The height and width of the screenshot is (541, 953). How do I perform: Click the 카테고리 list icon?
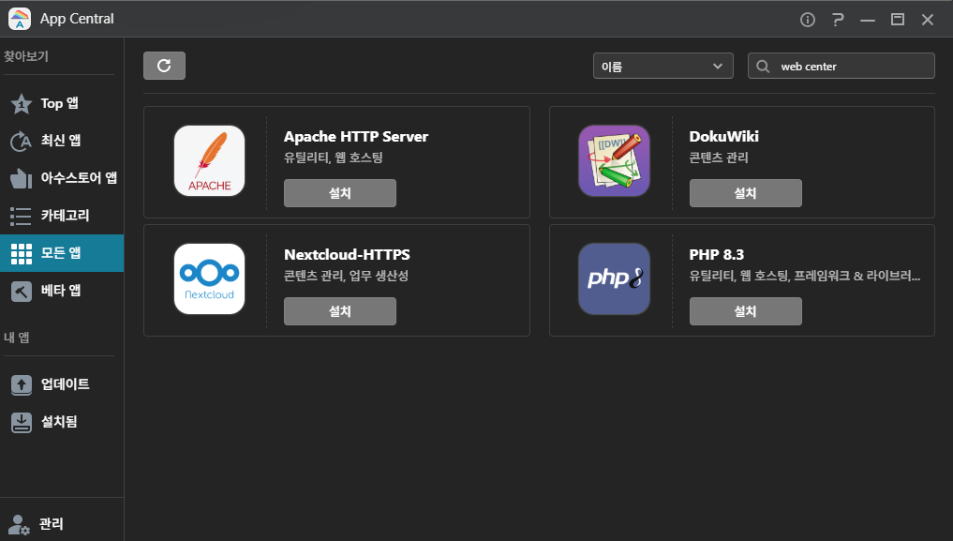pos(22,216)
